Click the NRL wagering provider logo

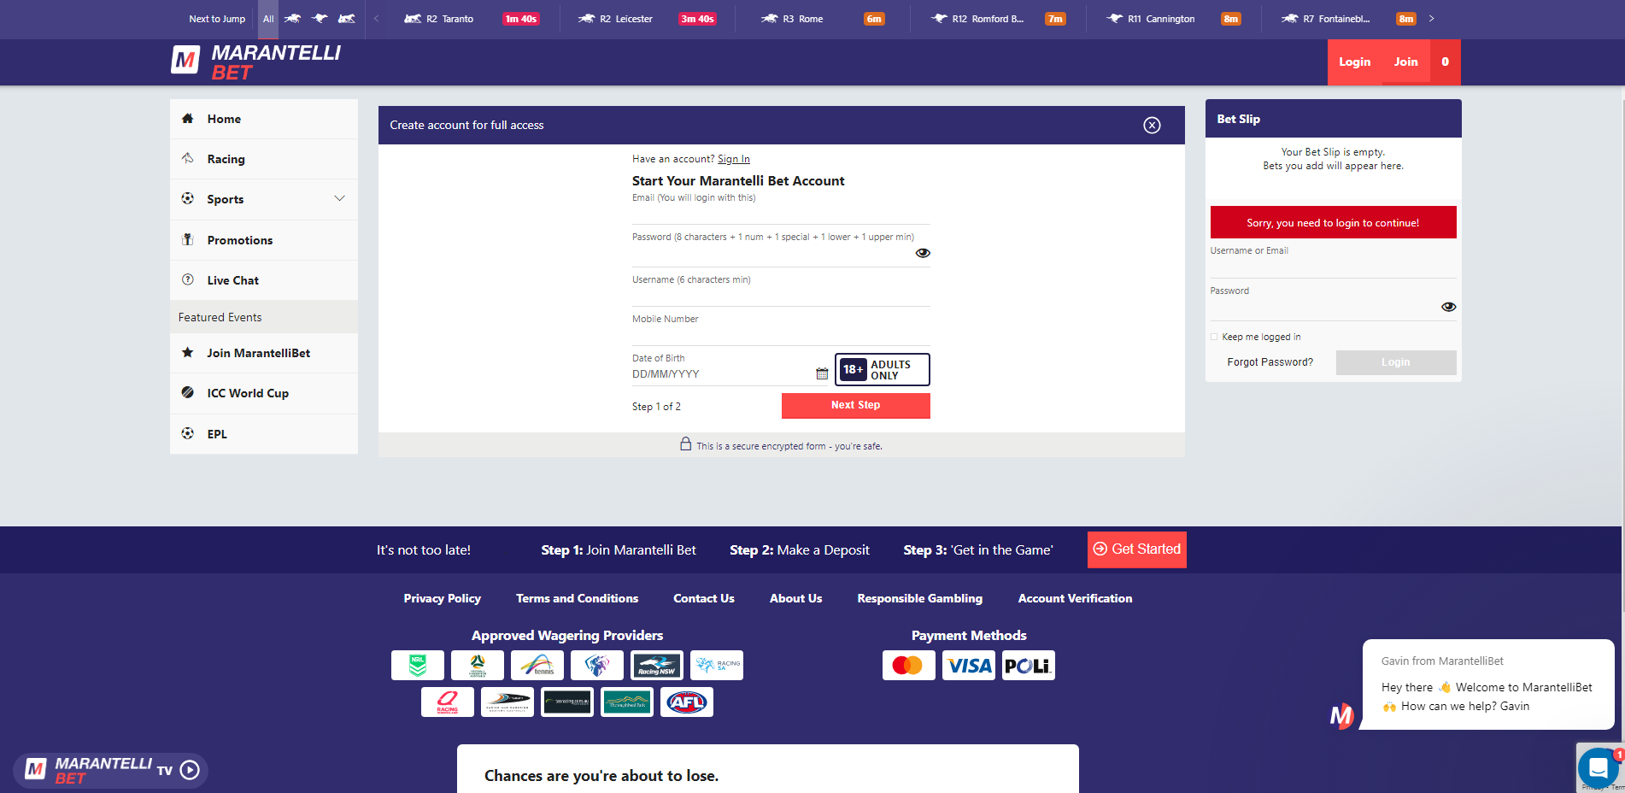point(418,665)
